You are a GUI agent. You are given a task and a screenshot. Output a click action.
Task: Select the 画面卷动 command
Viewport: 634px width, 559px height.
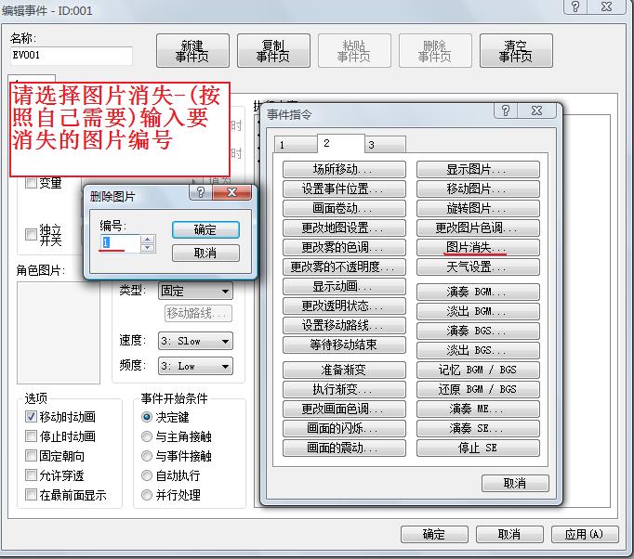pos(344,208)
